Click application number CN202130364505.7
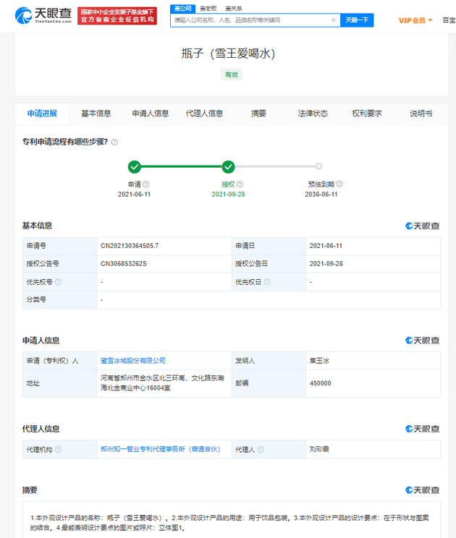This screenshot has width=456, height=538. [x=130, y=246]
